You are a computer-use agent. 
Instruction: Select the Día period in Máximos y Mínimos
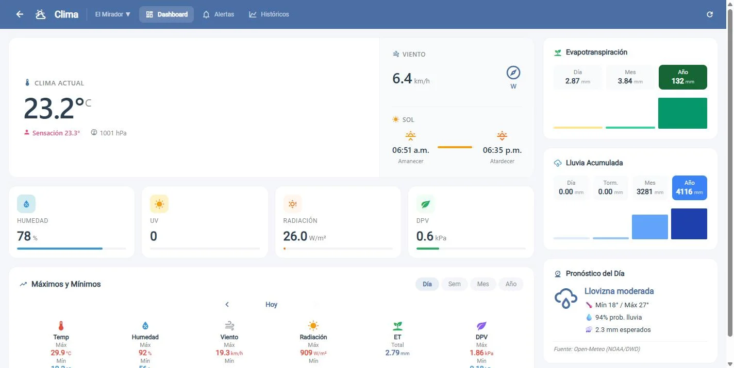point(427,284)
